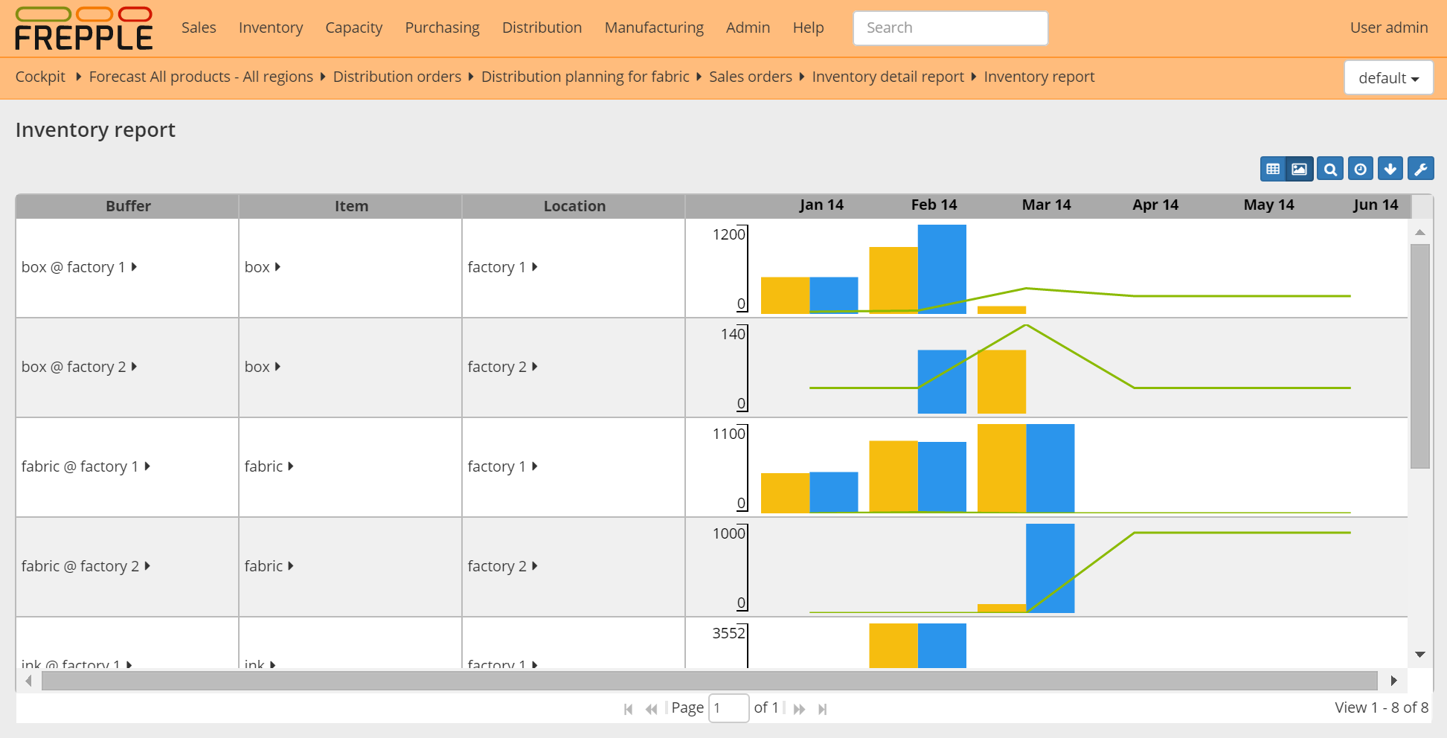1447x738 pixels.
Task: Click the clock icon to change time buckets
Action: pyautogui.click(x=1360, y=168)
